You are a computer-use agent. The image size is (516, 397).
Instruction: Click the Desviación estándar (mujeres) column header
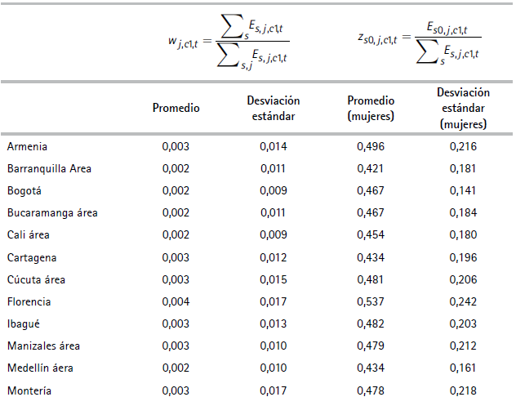(x=463, y=109)
